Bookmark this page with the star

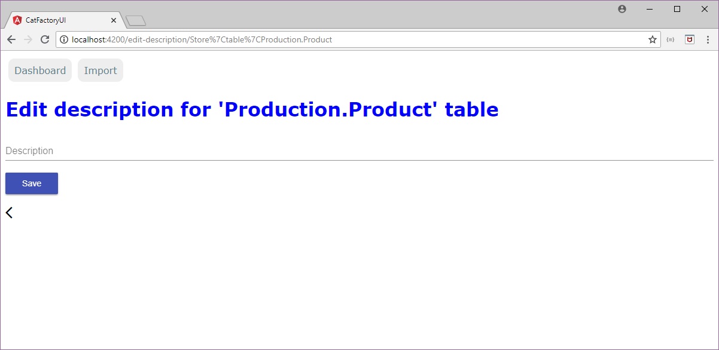click(x=653, y=39)
